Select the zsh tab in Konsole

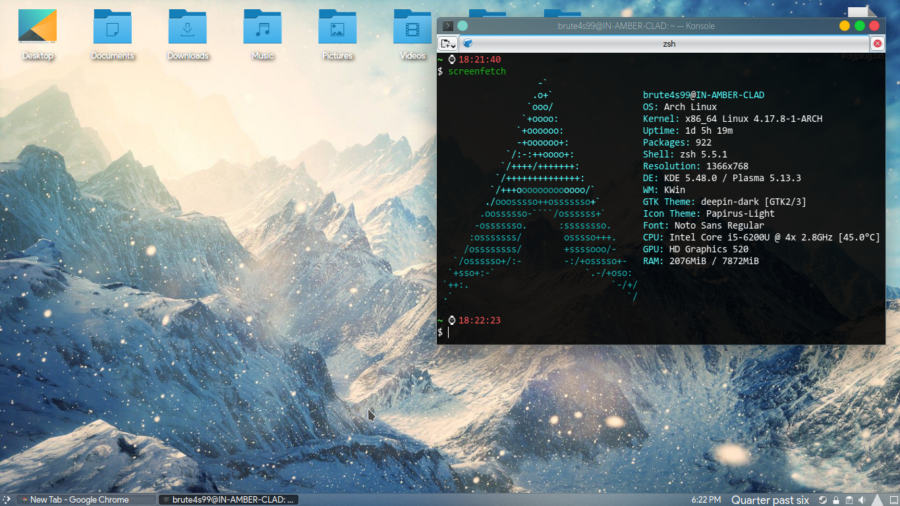pyautogui.click(x=664, y=43)
